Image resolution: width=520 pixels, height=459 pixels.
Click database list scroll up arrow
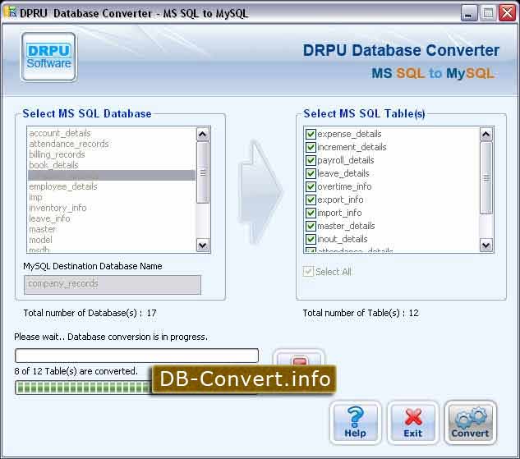pos(203,134)
